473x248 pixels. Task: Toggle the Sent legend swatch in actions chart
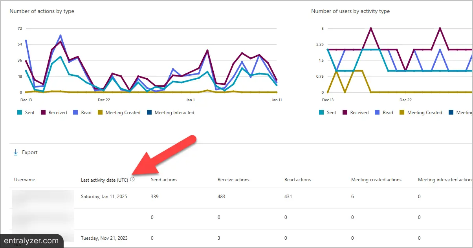tap(20, 112)
